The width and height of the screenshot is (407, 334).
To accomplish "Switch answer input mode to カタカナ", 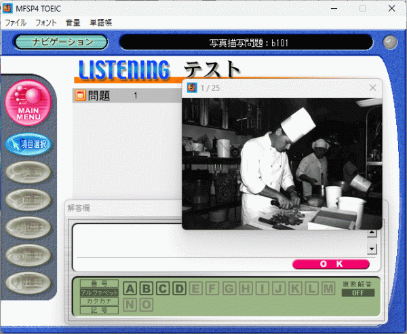I will click(99, 301).
